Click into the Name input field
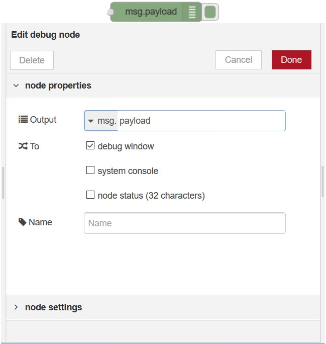This screenshot has width=326, height=344. click(x=184, y=223)
